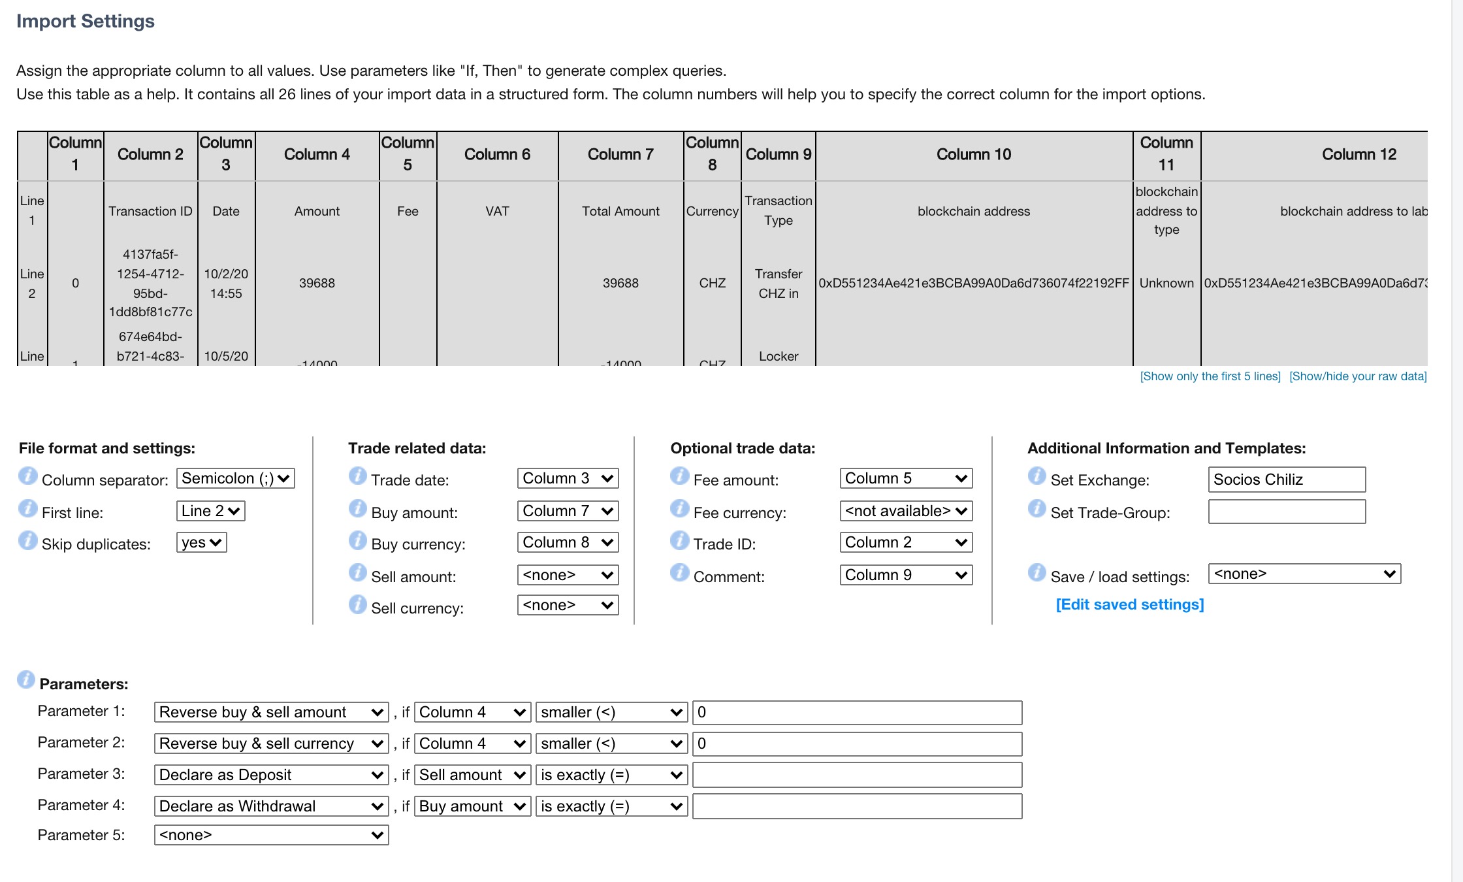Click info icon next to Trade date
This screenshot has height=882, width=1463.
357,476
